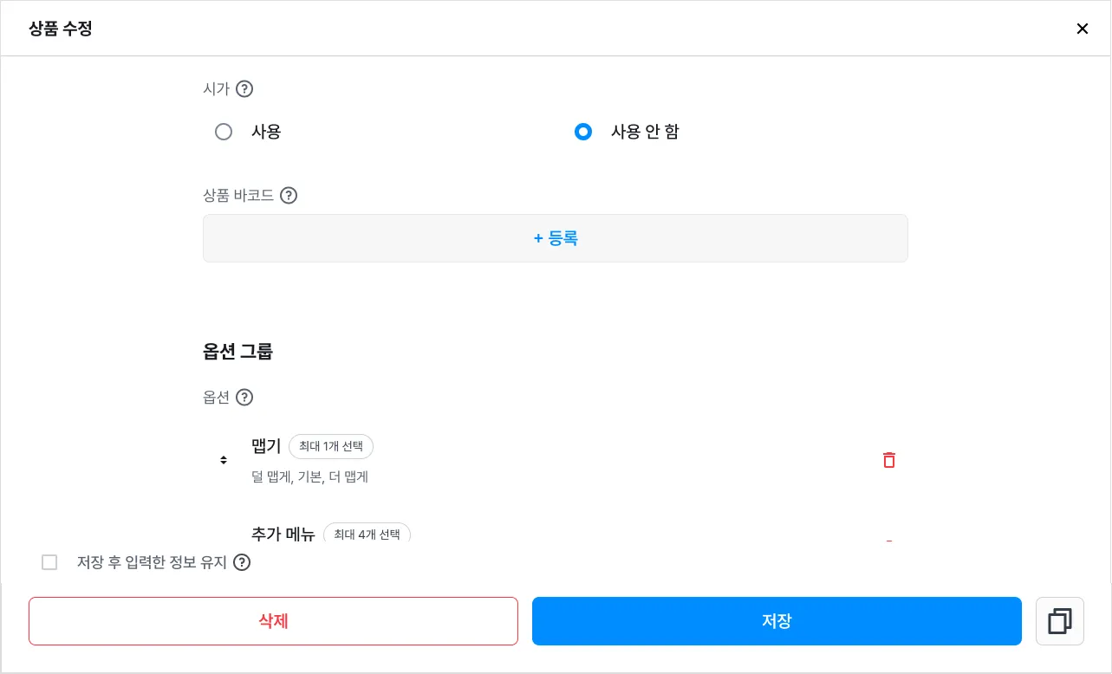Save changes with the 저장 button
1112x674 pixels.
coord(777,621)
